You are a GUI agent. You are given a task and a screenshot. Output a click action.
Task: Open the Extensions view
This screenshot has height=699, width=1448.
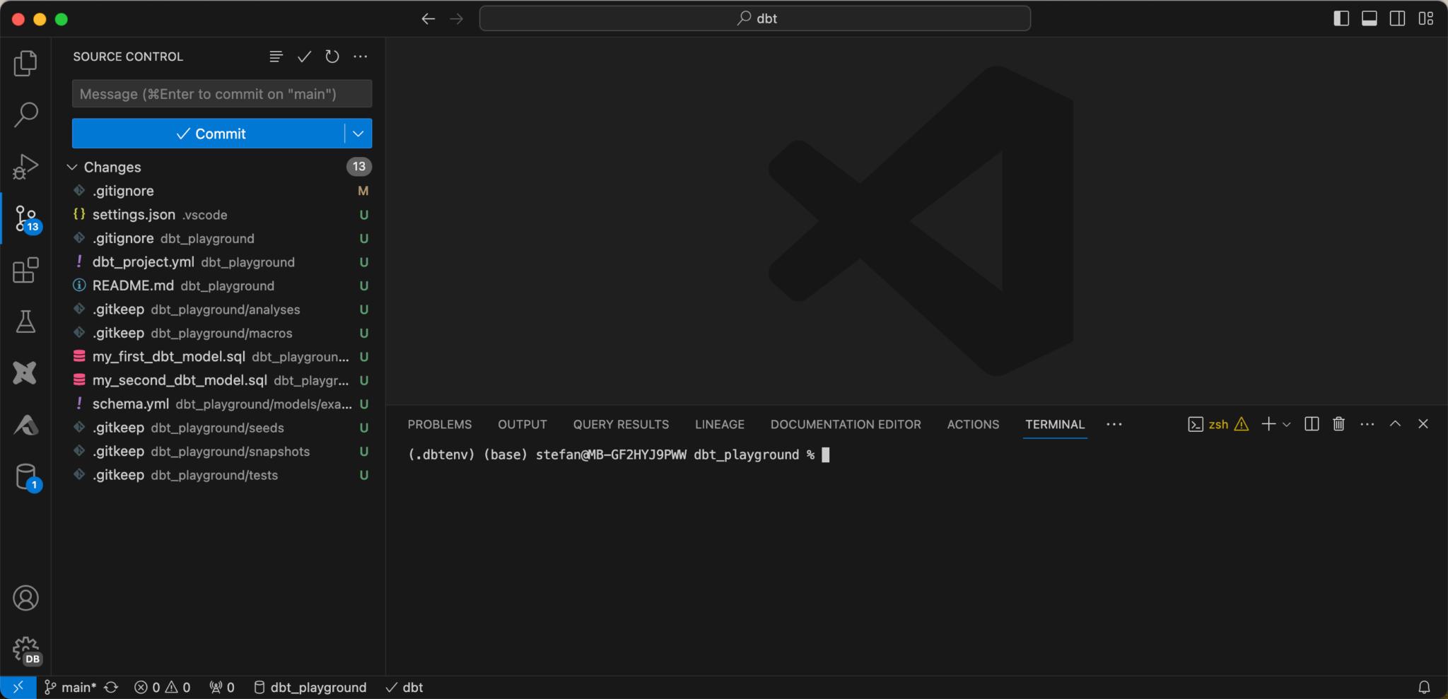(25, 270)
